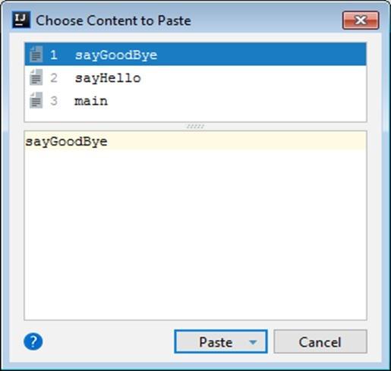Image resolution: width=391 pixels, height=371 pixels.
Task: Expand the Paste button dropdown arrow
Action: pyautogui.click(x=253, y=342)
